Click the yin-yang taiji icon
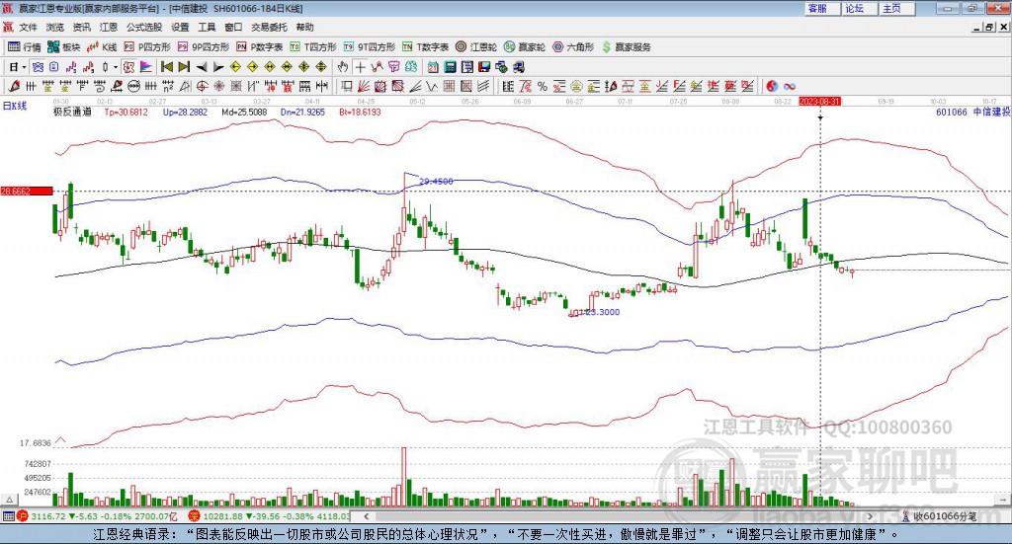Screen dimensions: 1012x544 (x=772, y=86)
